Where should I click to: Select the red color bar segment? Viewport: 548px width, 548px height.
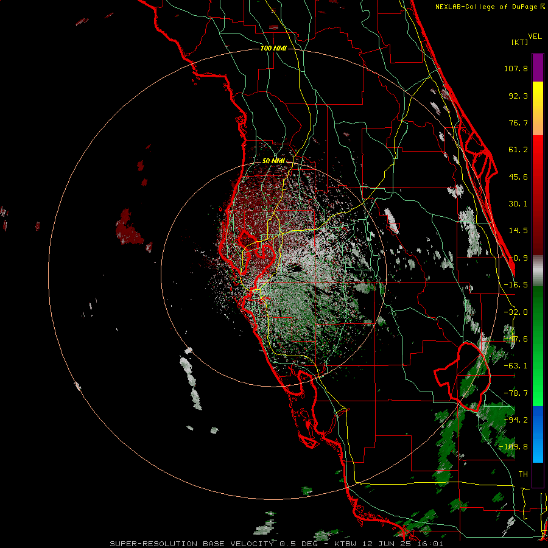pyautogui.click(x=538, y=195)
